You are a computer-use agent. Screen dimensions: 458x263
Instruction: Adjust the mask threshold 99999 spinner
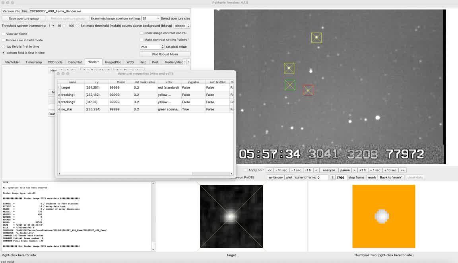coord(188,26)
